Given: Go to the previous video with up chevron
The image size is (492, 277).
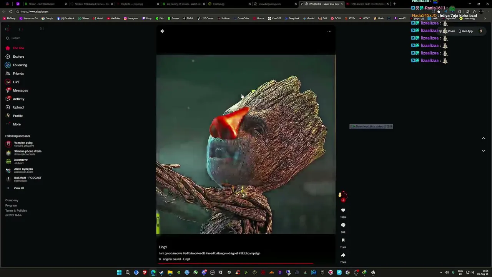Looking at the screenshot, I should pos(484,138).
